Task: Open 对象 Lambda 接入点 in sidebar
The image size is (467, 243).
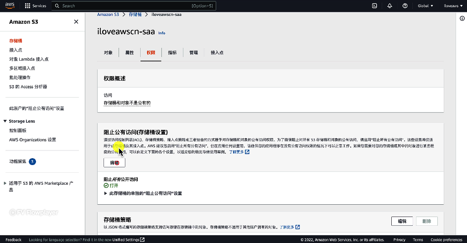Action: 29,59
